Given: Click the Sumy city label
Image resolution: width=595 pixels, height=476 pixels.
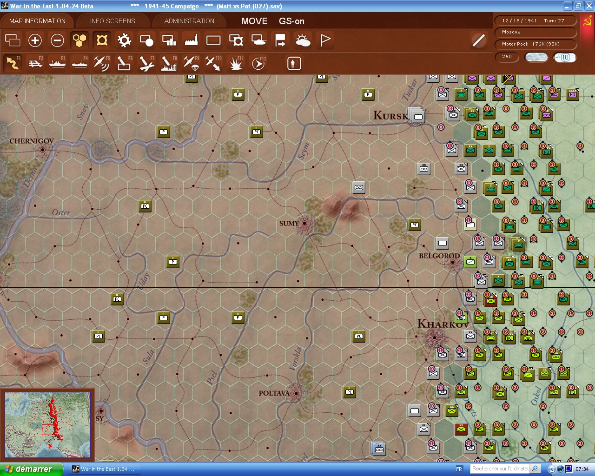Looking at the screenshot, I should 289,224.
